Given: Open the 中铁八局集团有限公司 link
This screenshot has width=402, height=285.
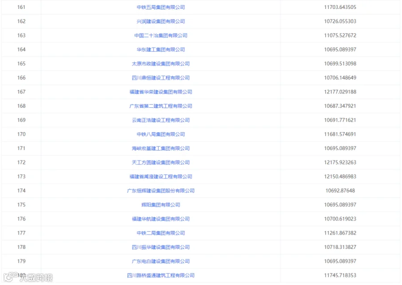Looking at the screenshot, I should 161,134.
